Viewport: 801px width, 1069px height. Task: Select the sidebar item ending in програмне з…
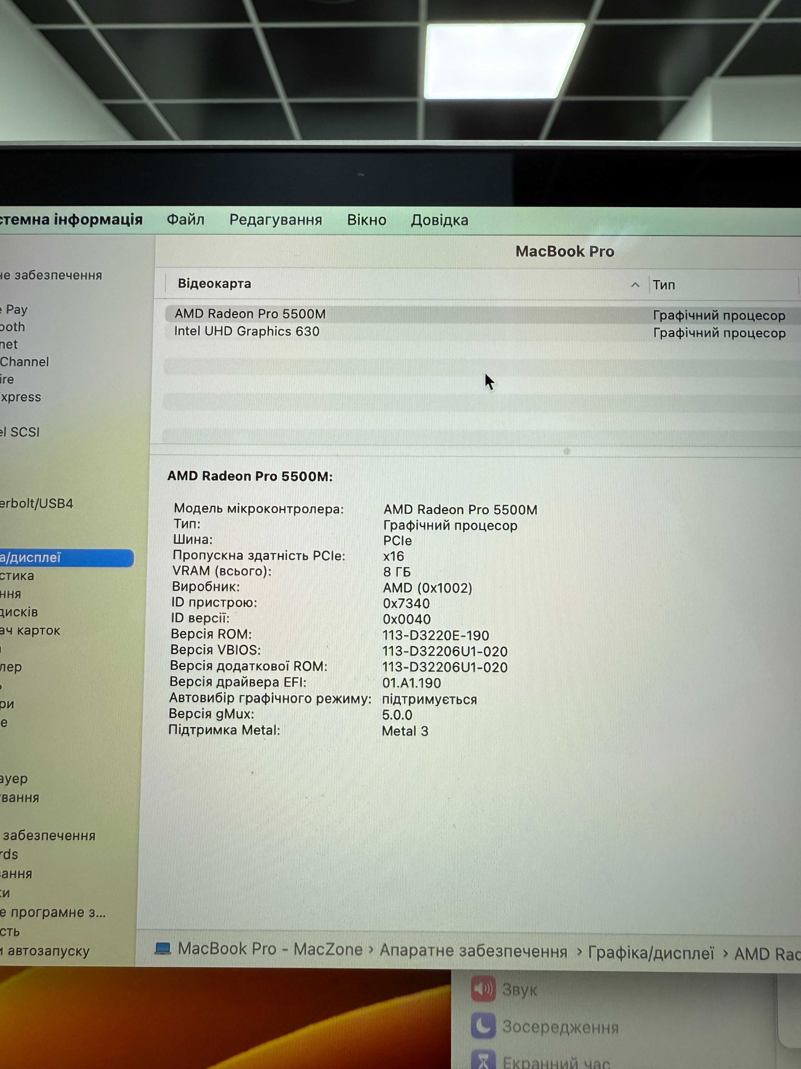tap(53, 912)
